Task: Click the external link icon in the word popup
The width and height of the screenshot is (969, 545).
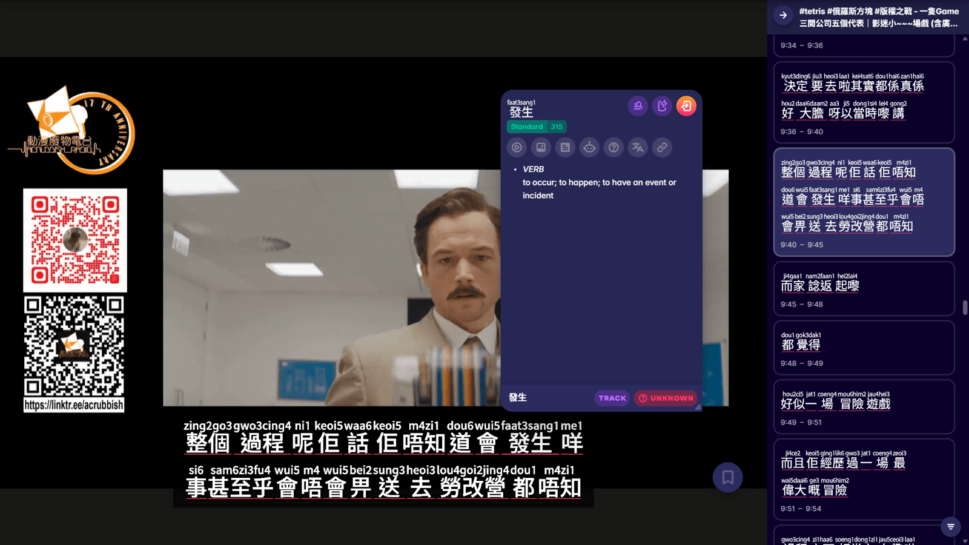Action: point(661,148)
